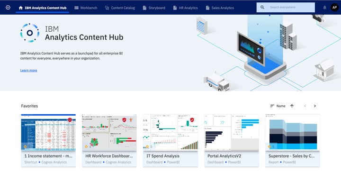The height and width of the screenshot is (173, 341).
Task: Switch to IBM Analytics Content Hub tab
Action: (43, 8)
